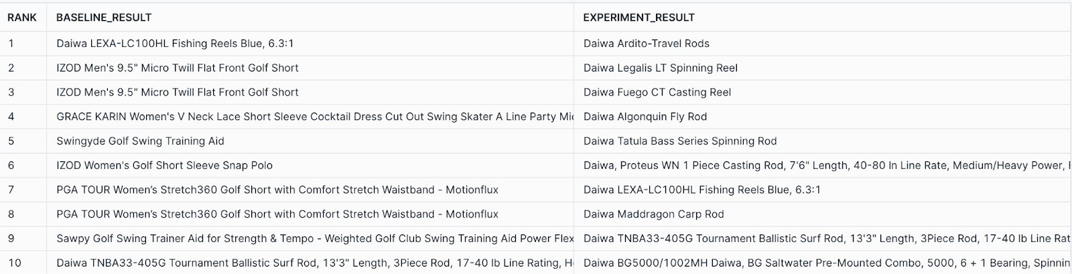
Task: Select the BASELINE_RESULT column header
Action: 104,17
